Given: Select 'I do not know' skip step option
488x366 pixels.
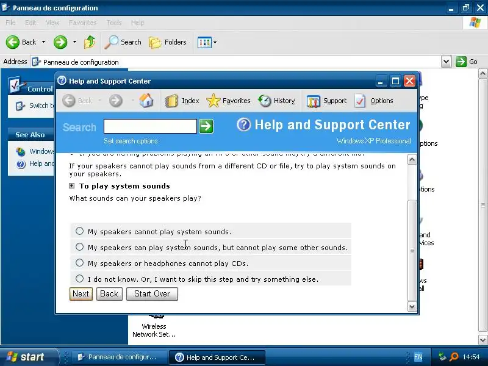Looking at the screenshot, I should [80, 278].
